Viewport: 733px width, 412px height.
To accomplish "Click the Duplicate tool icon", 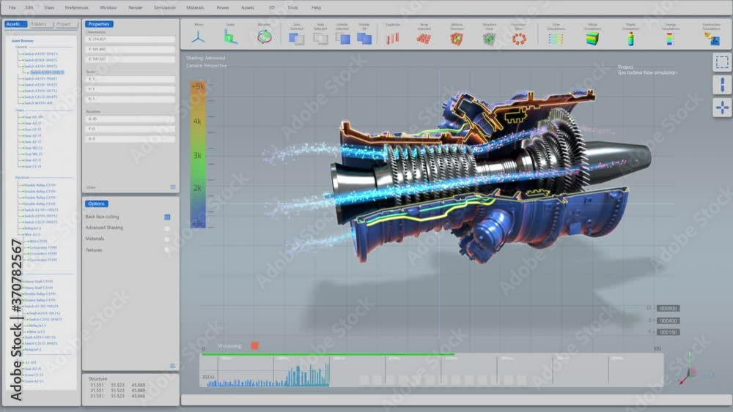I will [x=393, y=39].
